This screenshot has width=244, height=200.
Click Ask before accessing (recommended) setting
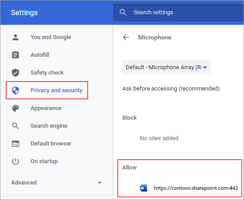click(171, 89)
